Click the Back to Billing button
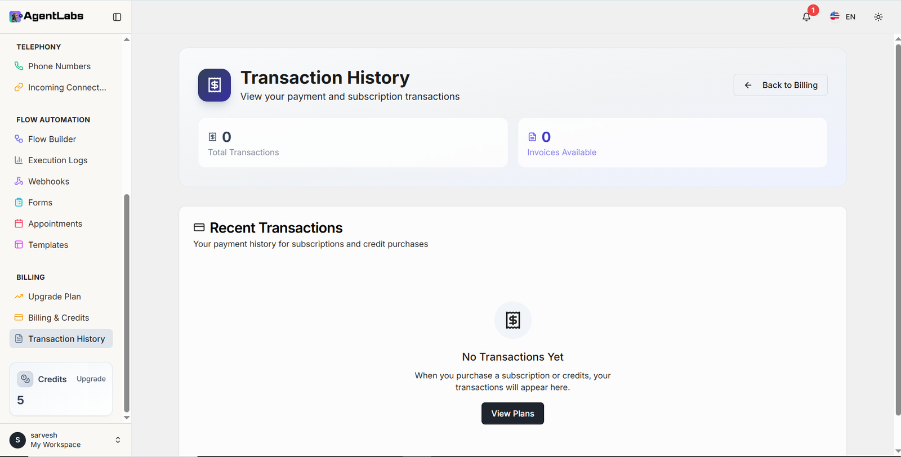Screen dimensions: 901x457 coord(780,85)
